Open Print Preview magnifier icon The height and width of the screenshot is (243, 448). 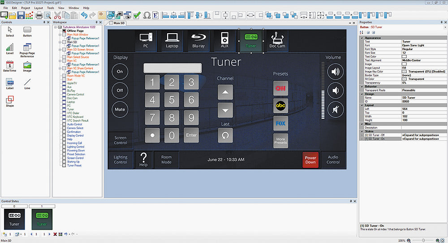click(47, 15)
